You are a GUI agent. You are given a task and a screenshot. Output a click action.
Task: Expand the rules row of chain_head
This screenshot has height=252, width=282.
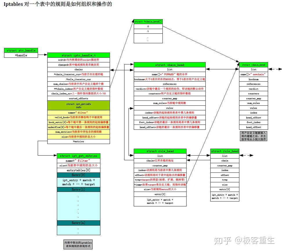click(169, 108)
